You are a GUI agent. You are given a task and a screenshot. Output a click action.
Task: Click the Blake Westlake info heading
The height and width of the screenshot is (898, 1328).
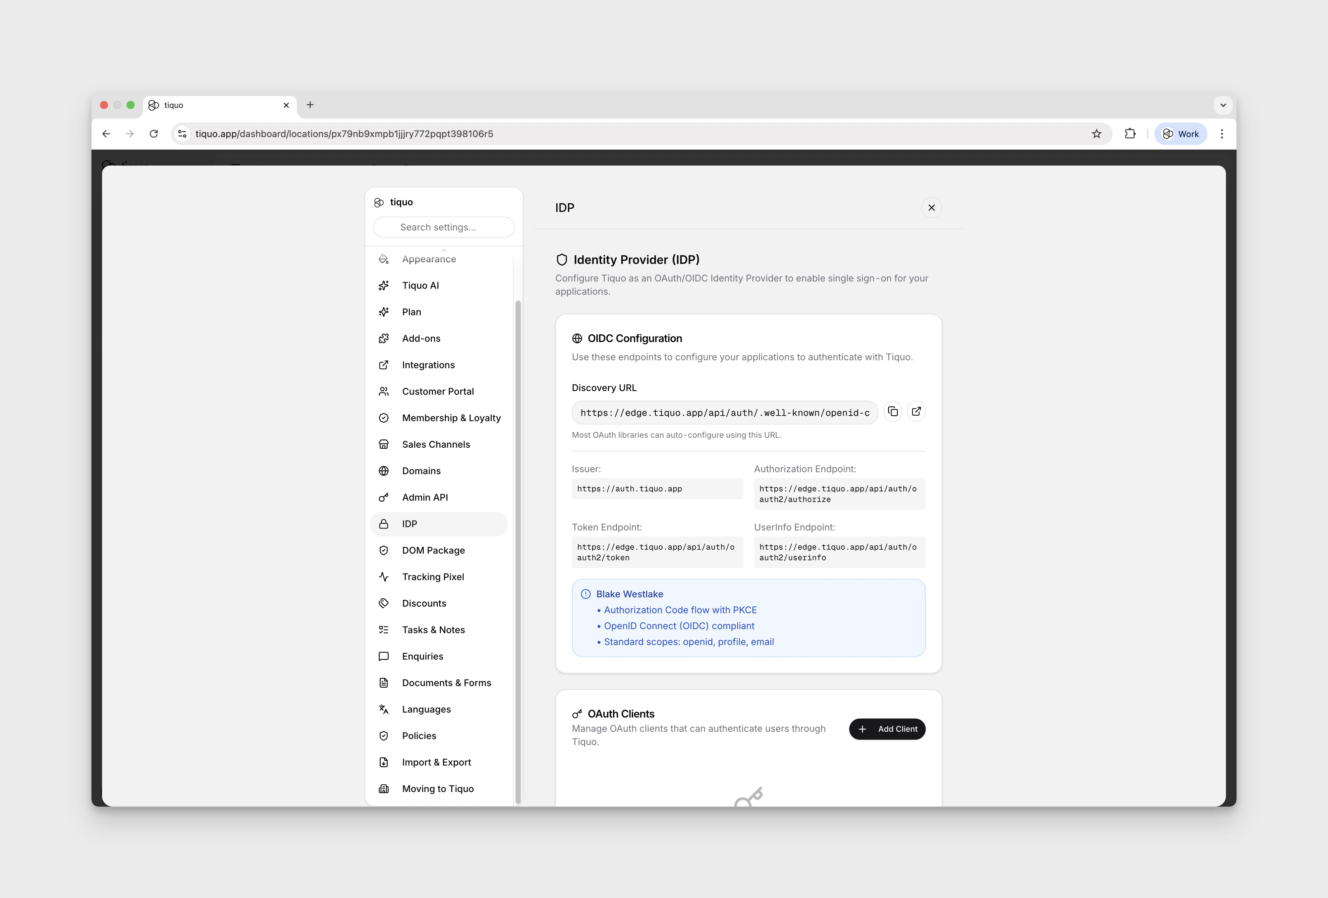click(629, 594)
